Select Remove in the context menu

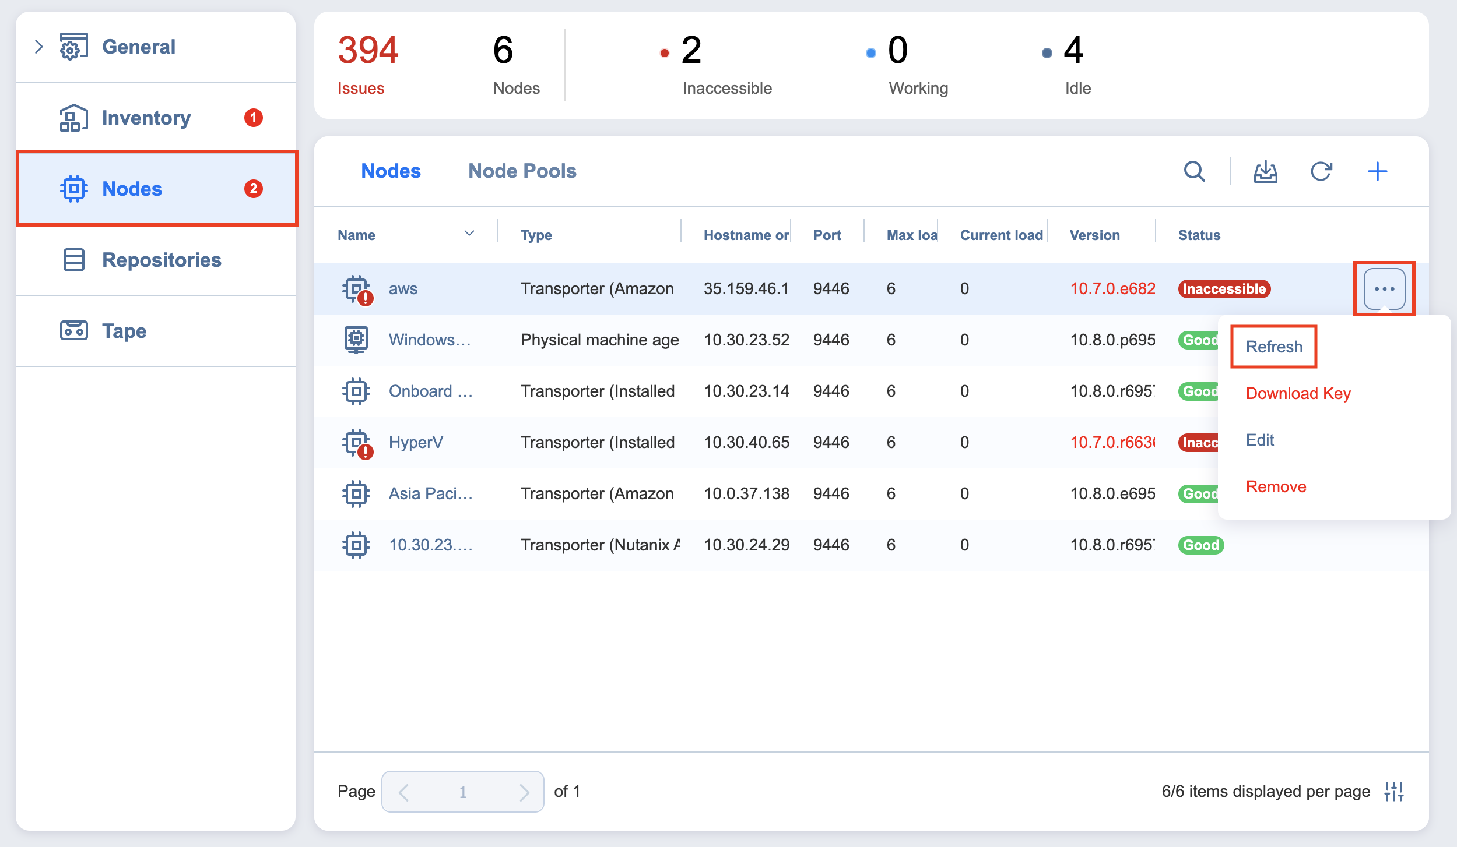point(1276,486)
